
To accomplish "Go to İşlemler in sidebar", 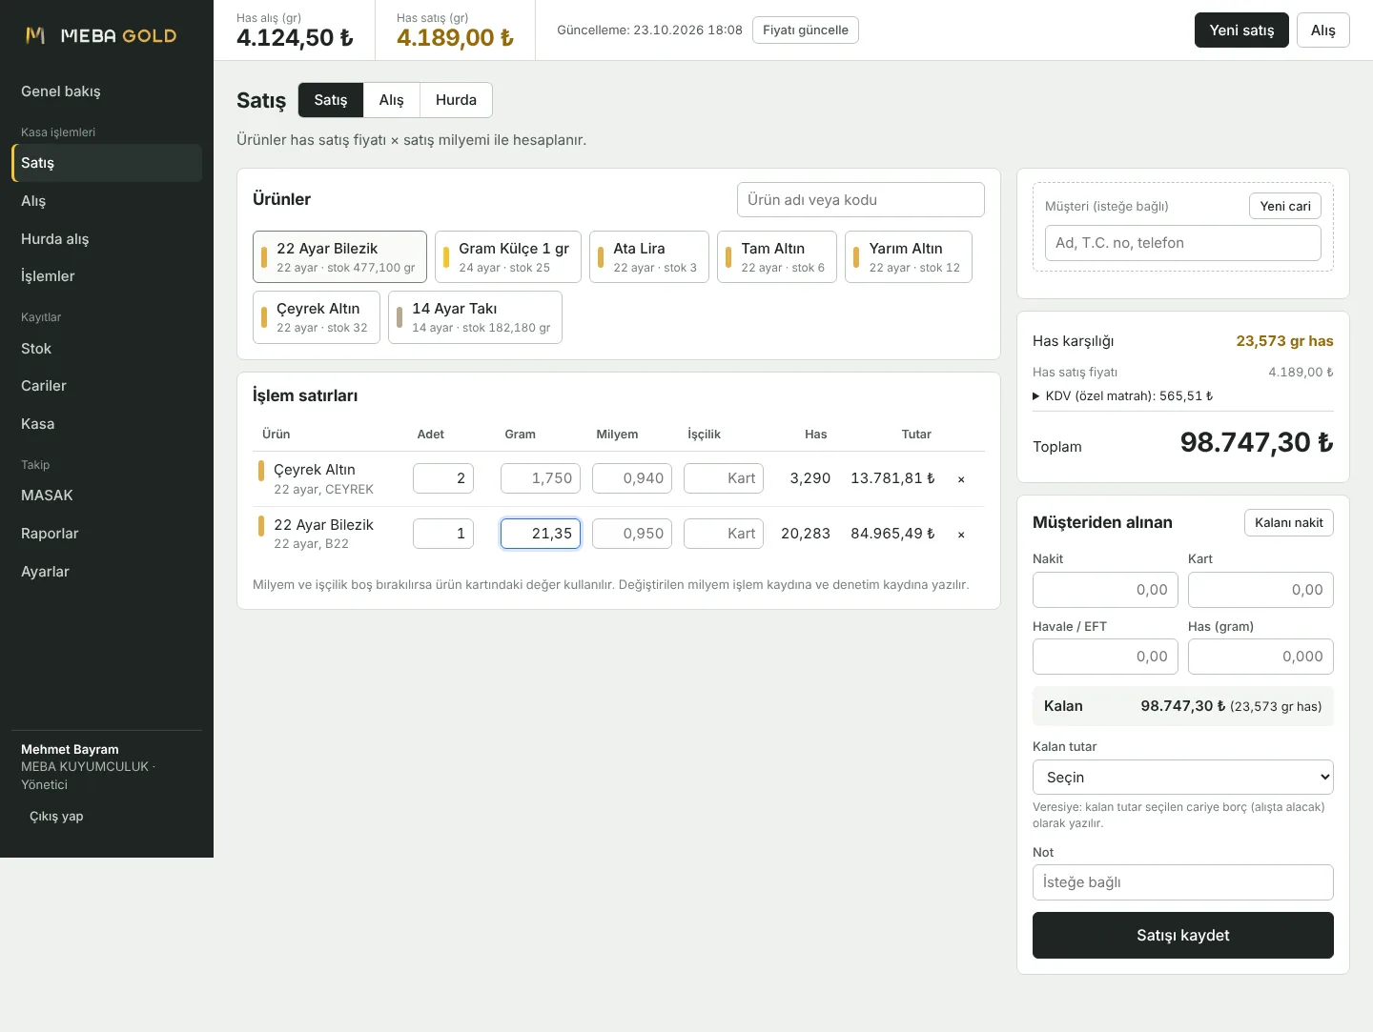I will coord(107,276).
